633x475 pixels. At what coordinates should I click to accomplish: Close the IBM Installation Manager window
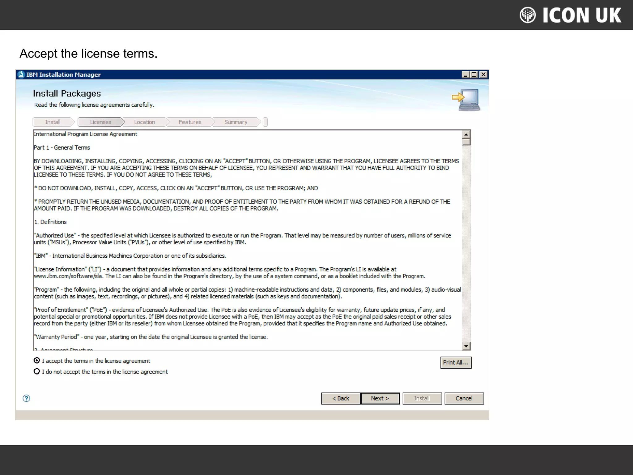click(483, 75)
